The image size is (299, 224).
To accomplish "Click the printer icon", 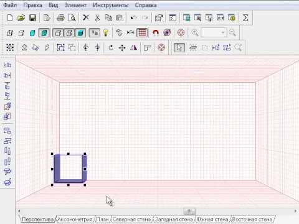I will (x=60, y=18).
